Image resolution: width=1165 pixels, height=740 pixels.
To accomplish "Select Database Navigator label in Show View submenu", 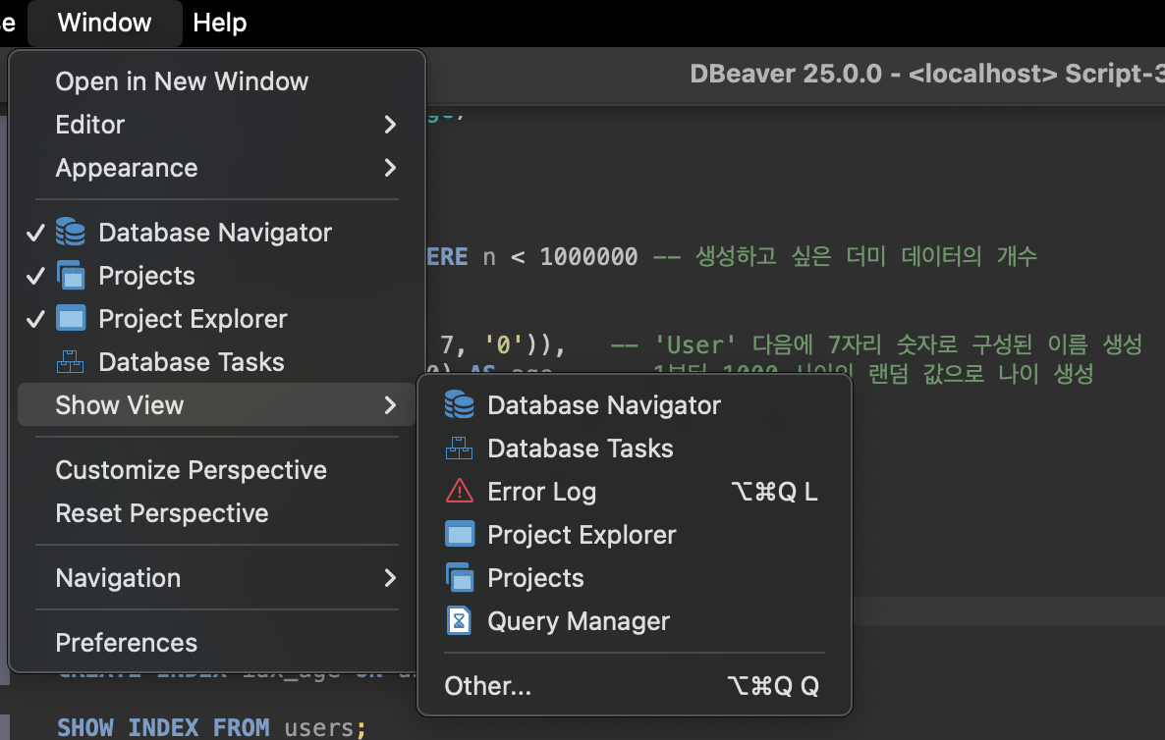I will pos(604,405).
